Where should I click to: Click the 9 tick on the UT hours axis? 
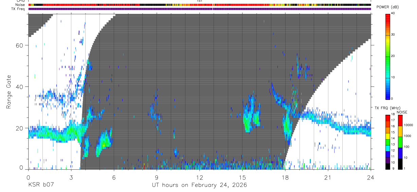pos(157,177)
